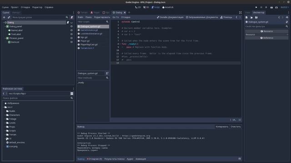The width and height of the screenshot is (291, 163).
Task: Expand the Foliage folder
Action: [x=5, y=119]
